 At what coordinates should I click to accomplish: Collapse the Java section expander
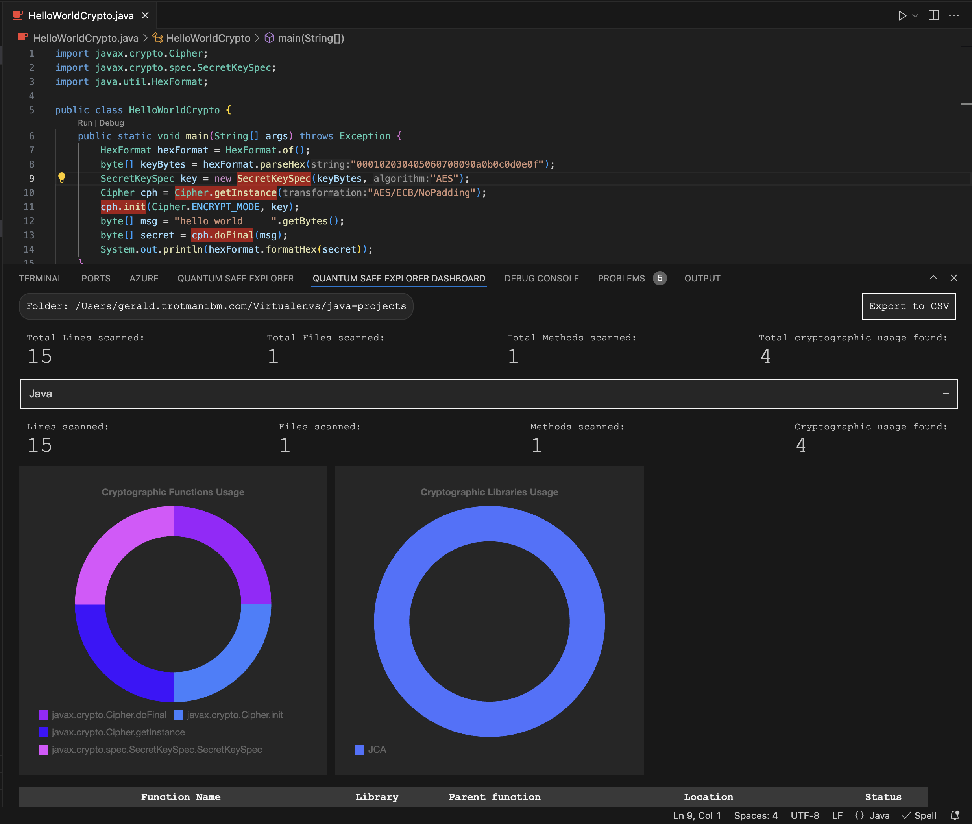tap(945, 394)
